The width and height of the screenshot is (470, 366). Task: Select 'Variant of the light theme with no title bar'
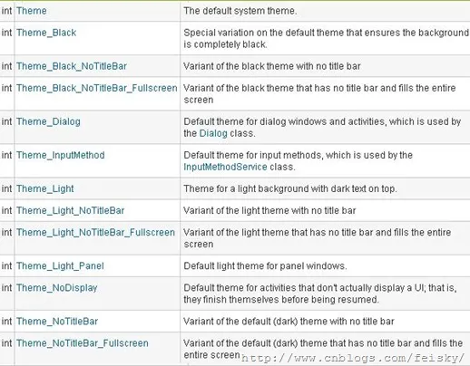pos(269,210)
